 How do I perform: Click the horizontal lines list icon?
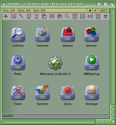[52, 16]
